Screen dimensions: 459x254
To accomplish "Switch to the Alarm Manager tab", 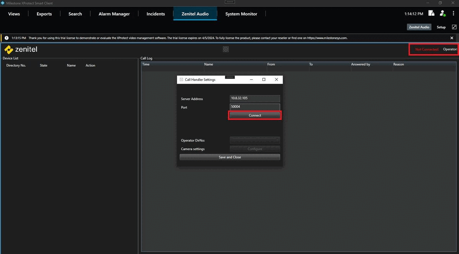I will tap(114, 14).
